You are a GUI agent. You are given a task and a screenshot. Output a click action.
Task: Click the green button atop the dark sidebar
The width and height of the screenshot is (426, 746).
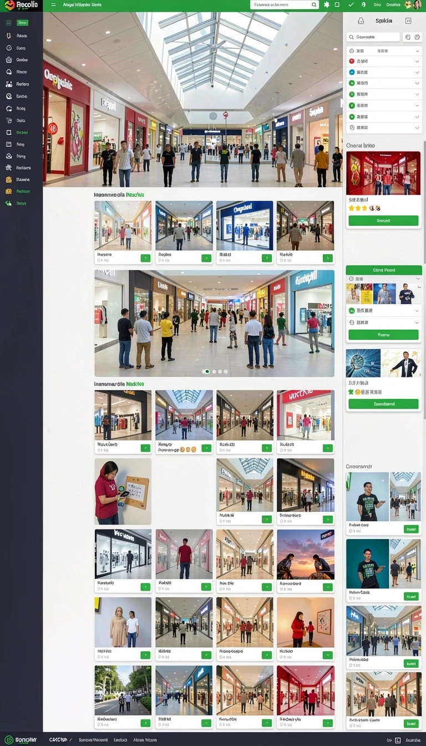click(x=22, y=23)
